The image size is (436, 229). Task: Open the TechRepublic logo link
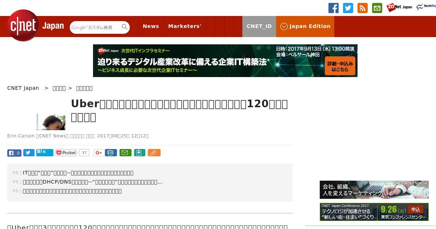426,7
